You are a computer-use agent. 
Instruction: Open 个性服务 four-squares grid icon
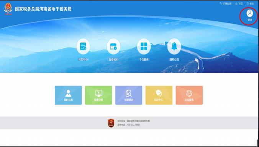pyautogui.click(x=144, y=47)
